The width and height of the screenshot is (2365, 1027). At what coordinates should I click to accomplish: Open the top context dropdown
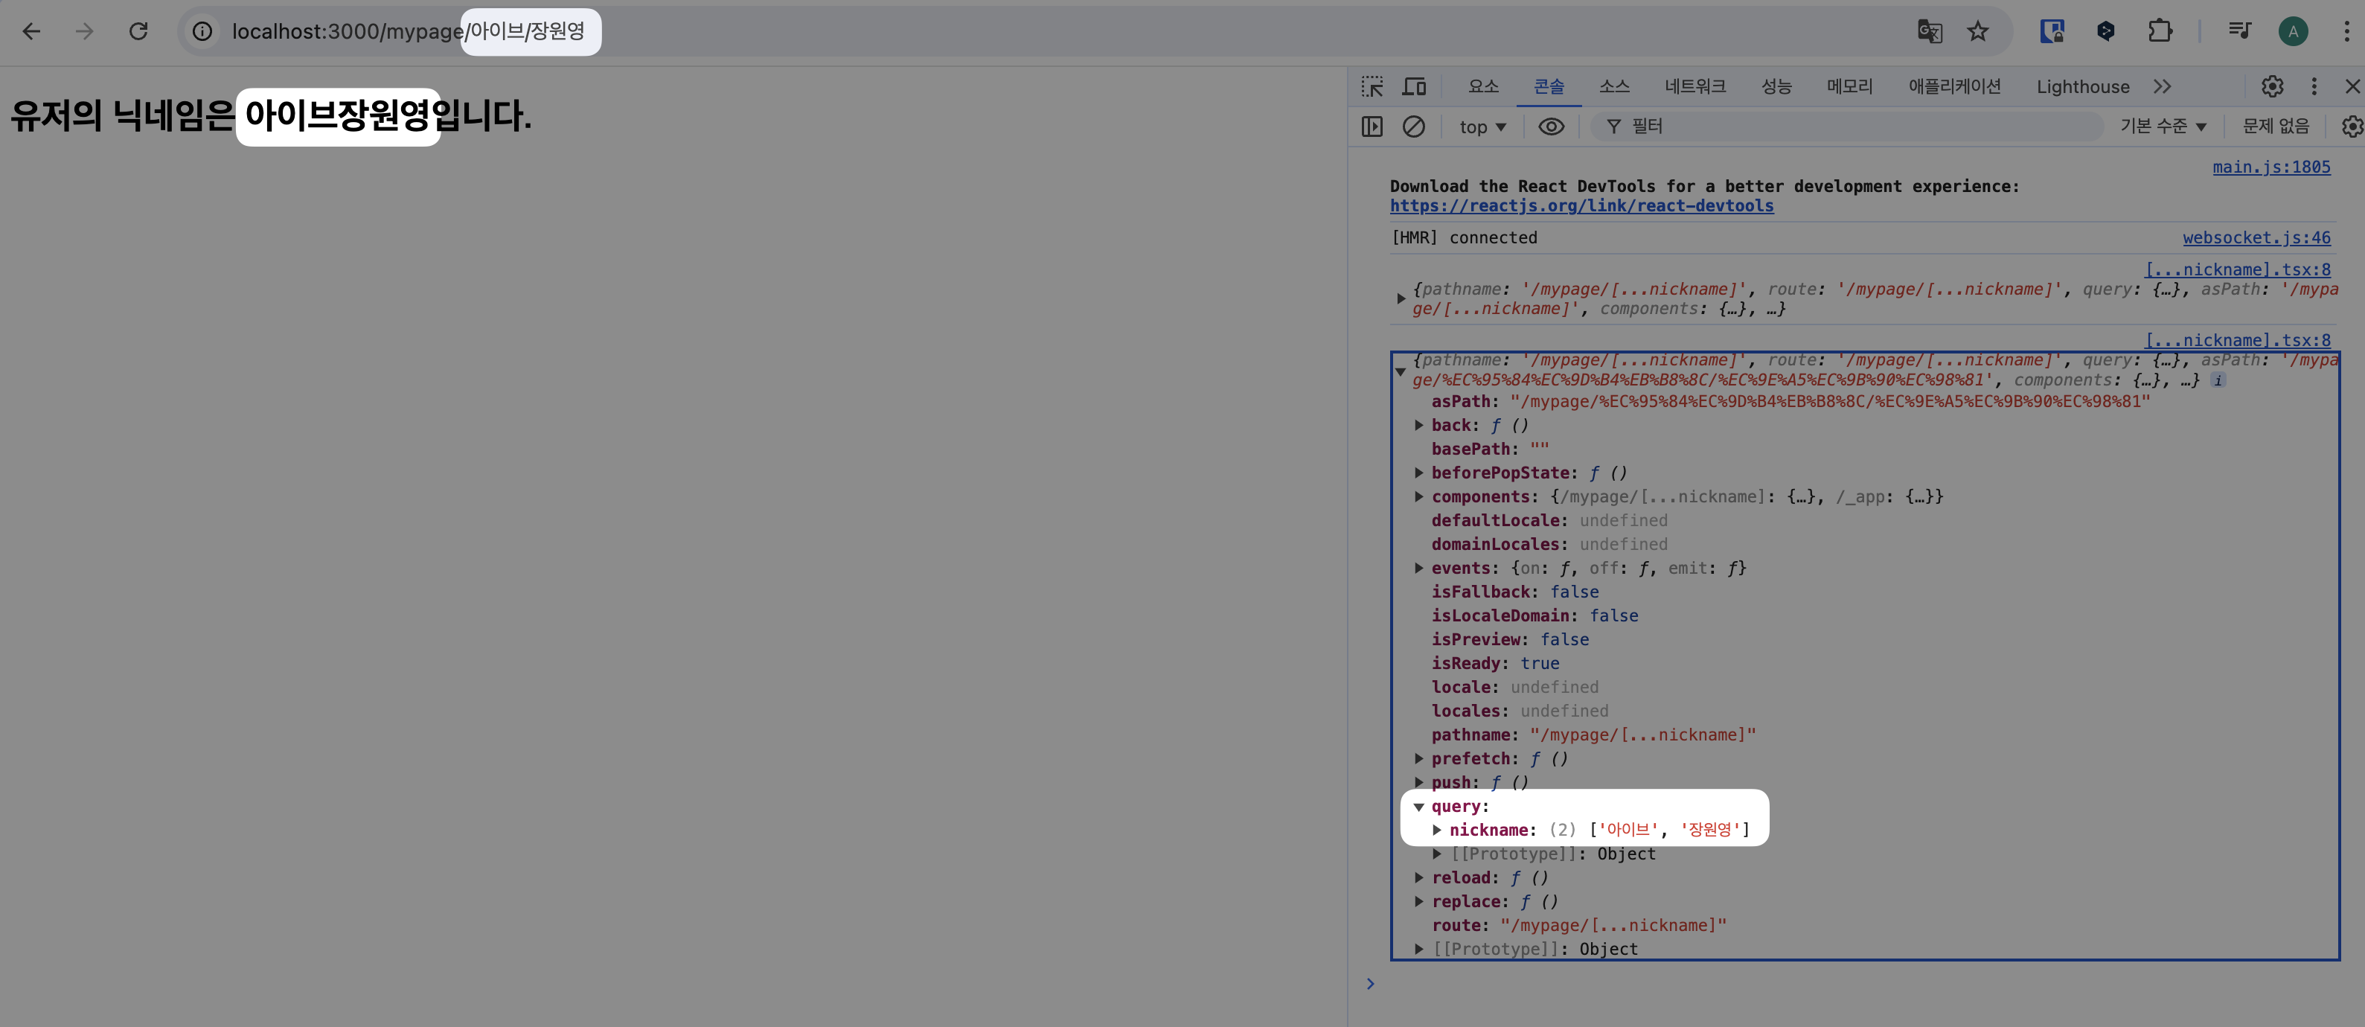coord(1482,127)
